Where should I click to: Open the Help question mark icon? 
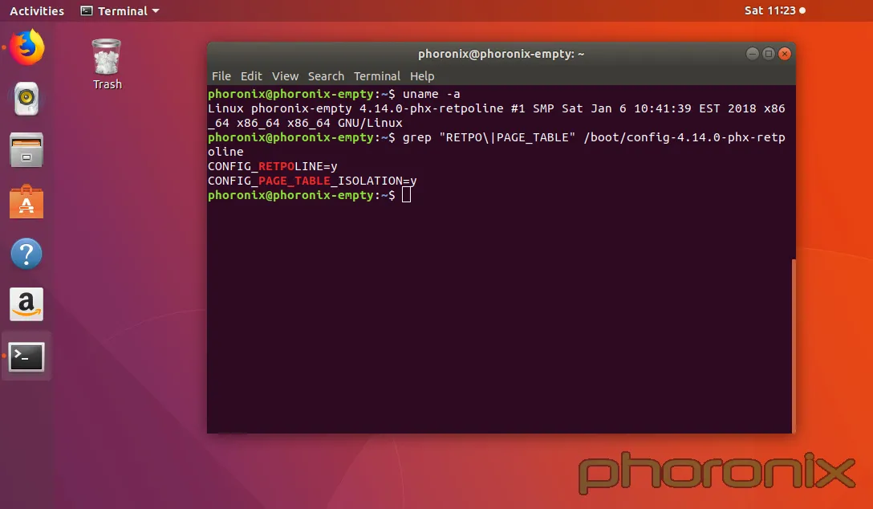tap(26, 254)
